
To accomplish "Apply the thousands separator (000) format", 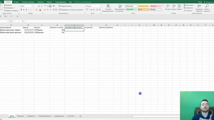I will click(94, 10).
